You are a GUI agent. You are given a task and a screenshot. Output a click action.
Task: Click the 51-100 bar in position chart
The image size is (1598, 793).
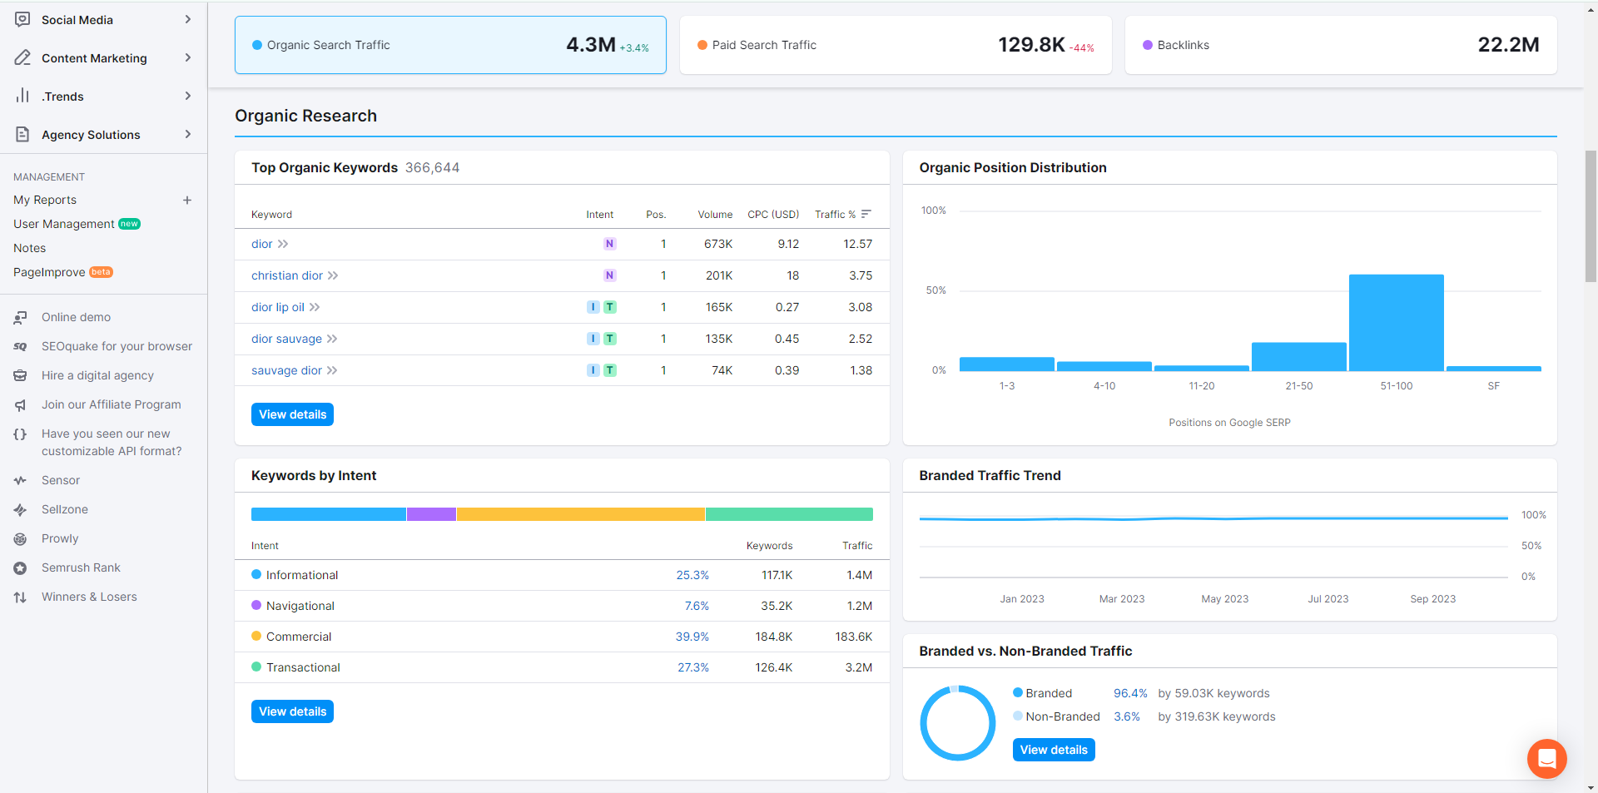(1396, 323)
